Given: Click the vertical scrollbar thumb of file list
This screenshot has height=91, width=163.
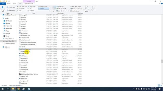Looking at the screenshot, I should 162,61.
